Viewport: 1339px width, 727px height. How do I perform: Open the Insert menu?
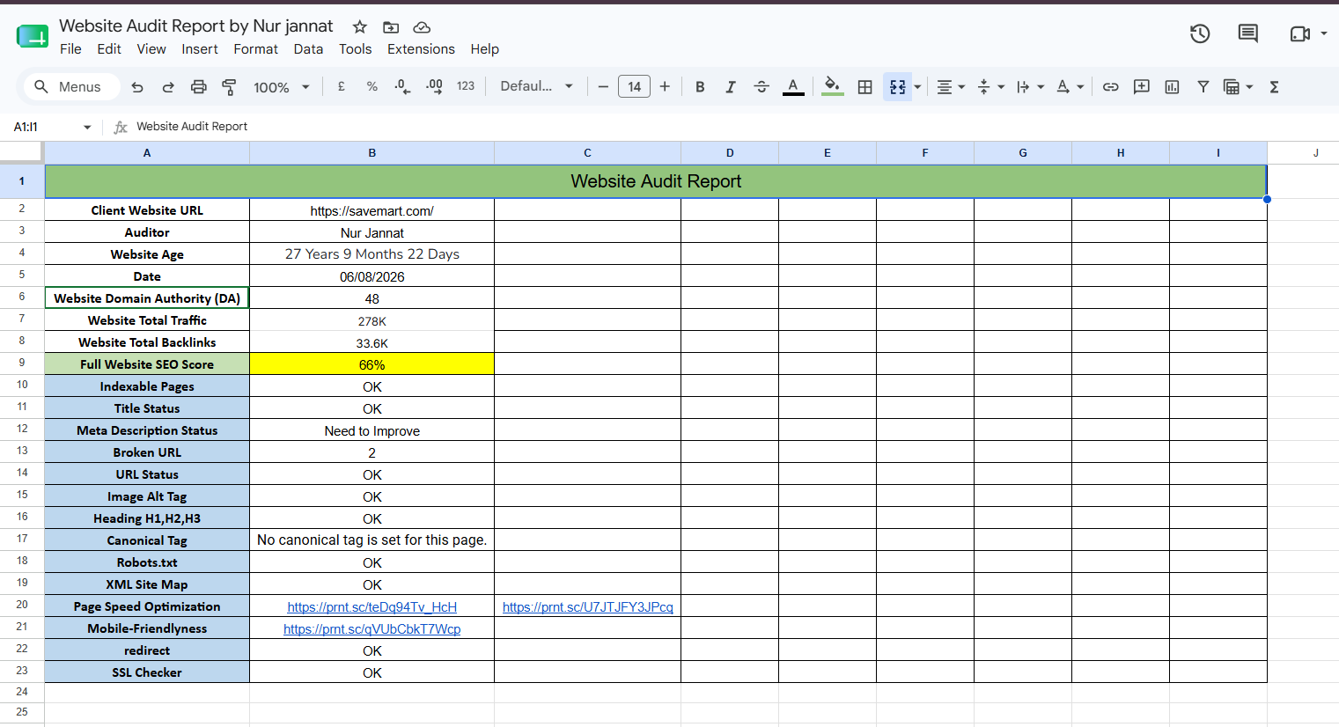pos(200,49)
